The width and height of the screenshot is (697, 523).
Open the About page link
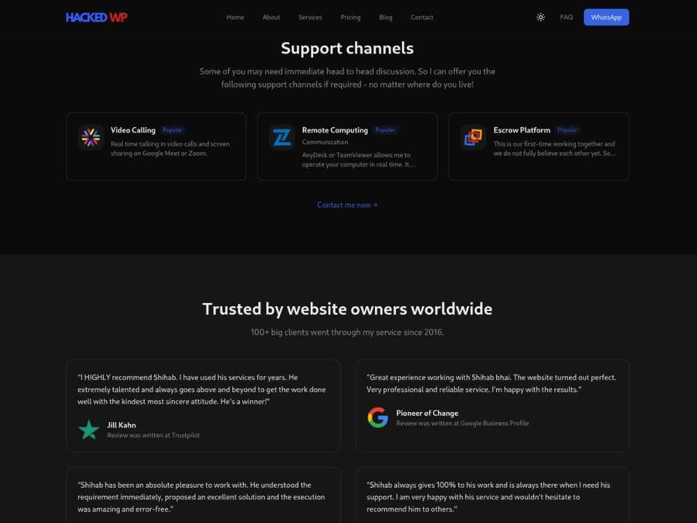271,17
